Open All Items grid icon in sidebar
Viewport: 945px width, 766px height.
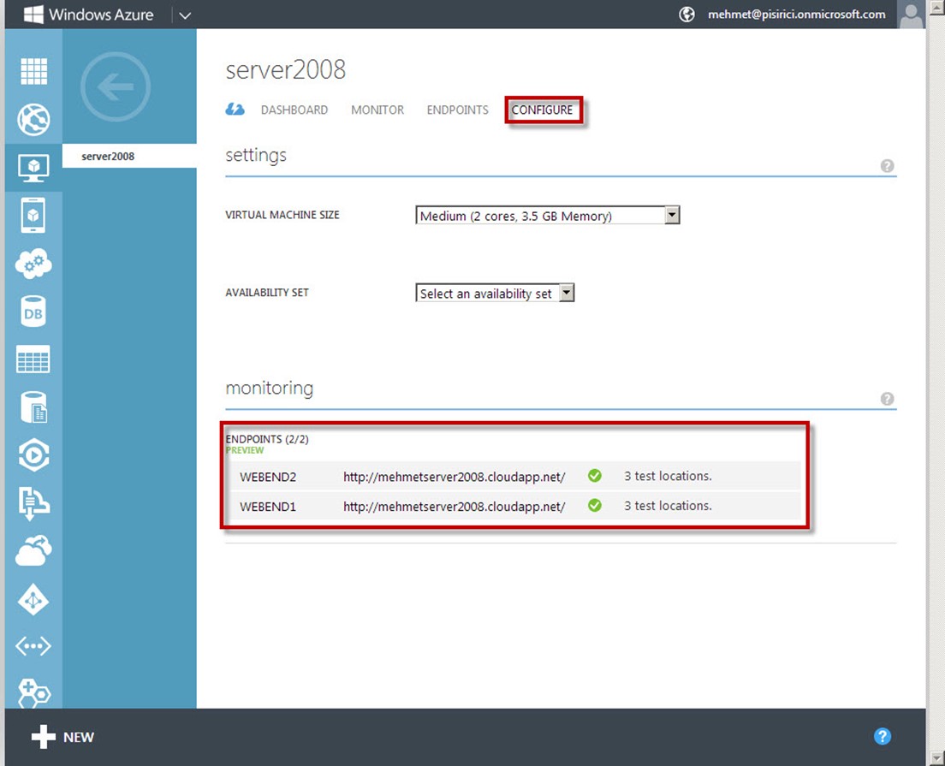33,71
